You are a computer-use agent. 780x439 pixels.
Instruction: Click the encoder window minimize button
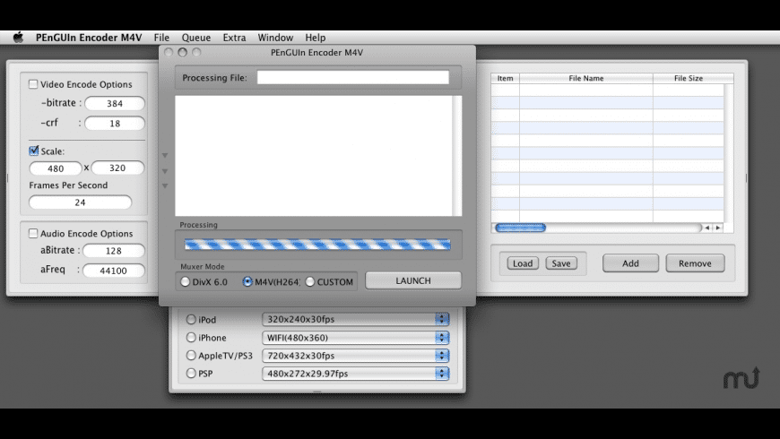(x=183, y=52)
